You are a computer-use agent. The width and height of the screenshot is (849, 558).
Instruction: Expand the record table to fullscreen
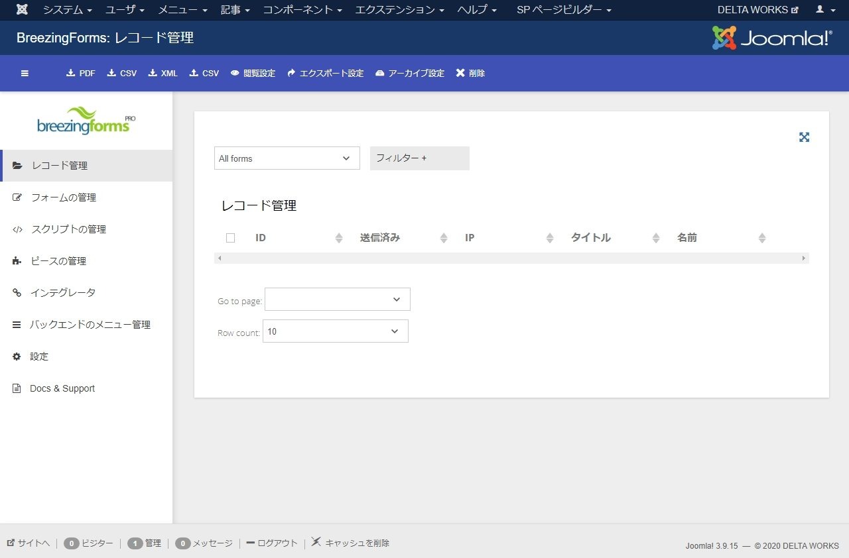[804, 137]
